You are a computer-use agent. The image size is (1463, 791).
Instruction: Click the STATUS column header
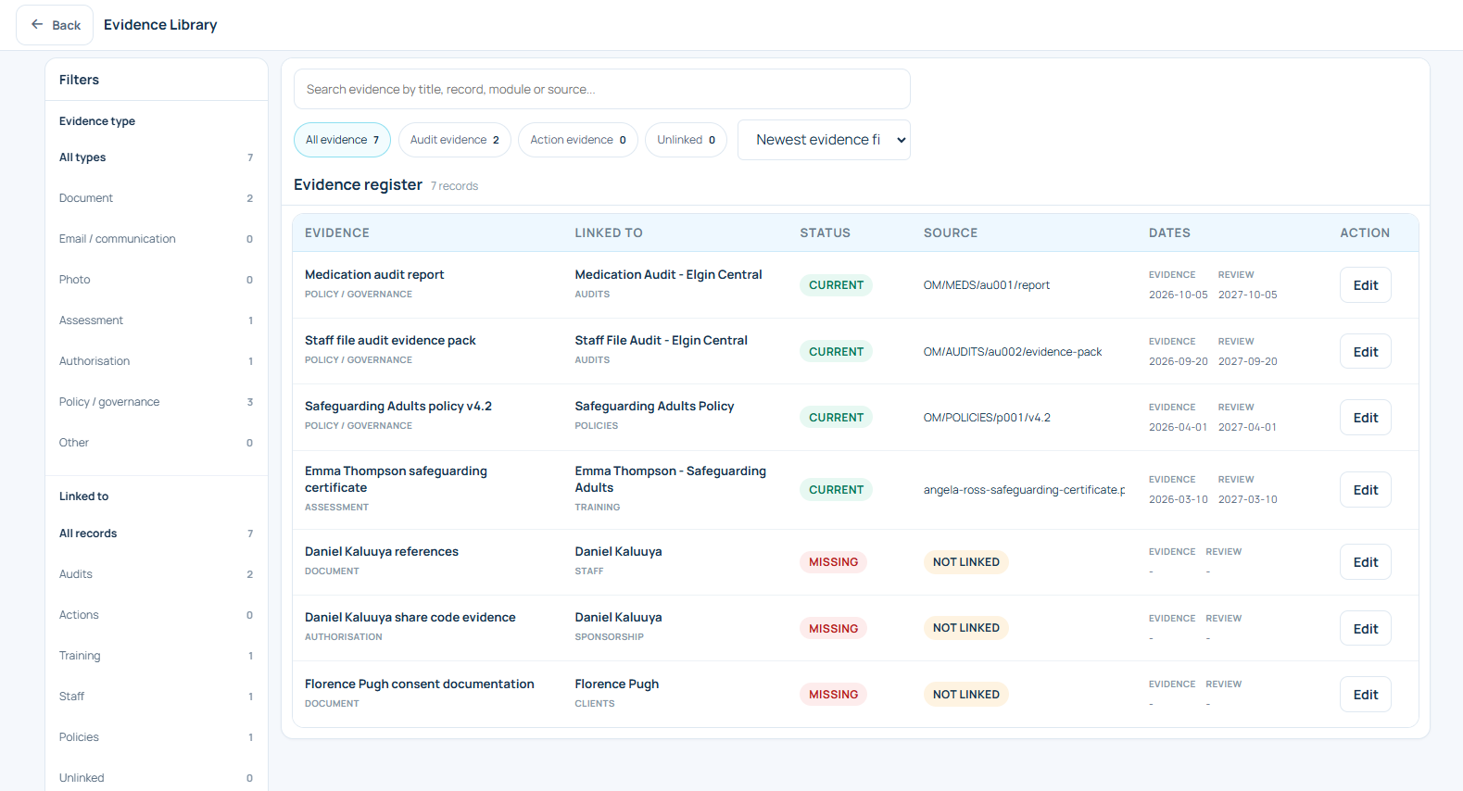[825, 233]
